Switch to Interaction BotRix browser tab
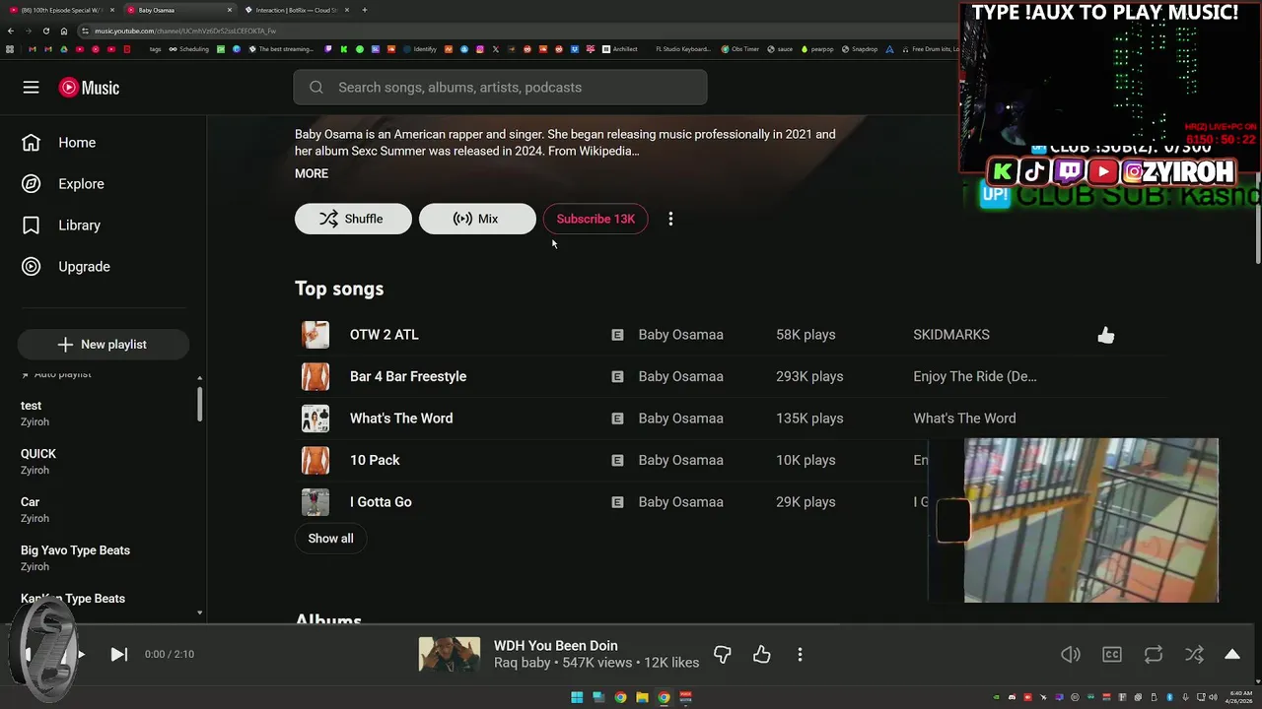This screenshot has width=1262, height=709. click(x=296, y=10)
